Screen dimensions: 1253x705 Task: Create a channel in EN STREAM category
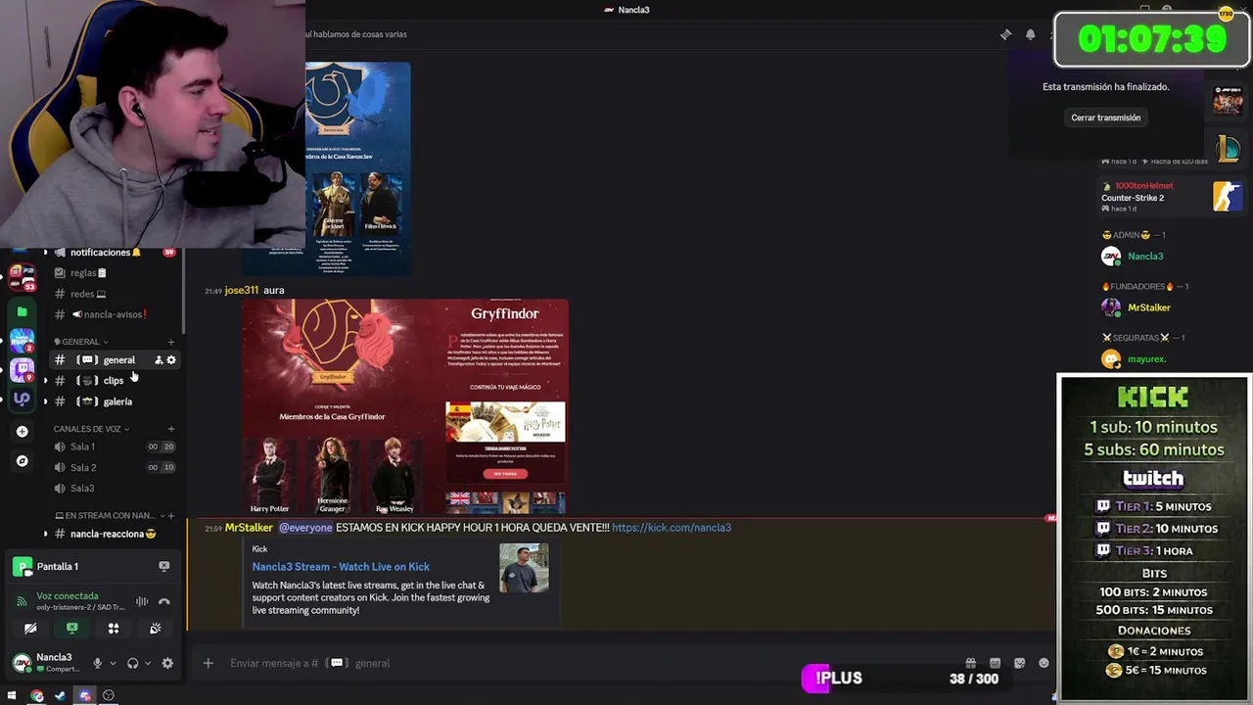tap(171, 515)
